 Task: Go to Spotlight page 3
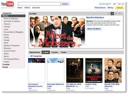(116, 14)
